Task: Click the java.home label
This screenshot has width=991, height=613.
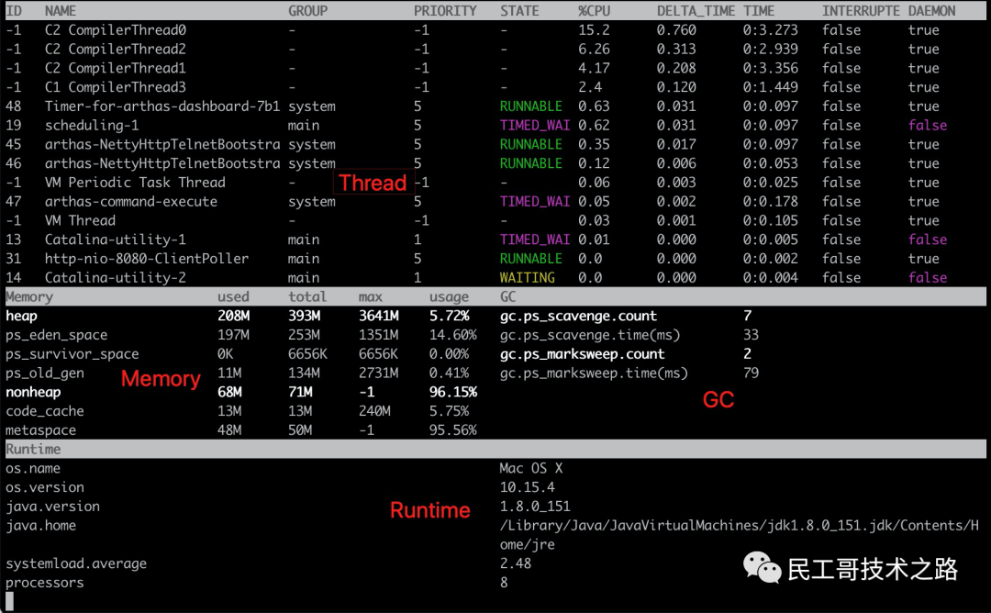Action: pos(41,525)
